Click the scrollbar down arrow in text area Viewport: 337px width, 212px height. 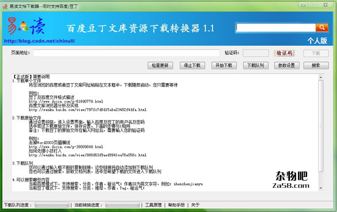[321, 188]
